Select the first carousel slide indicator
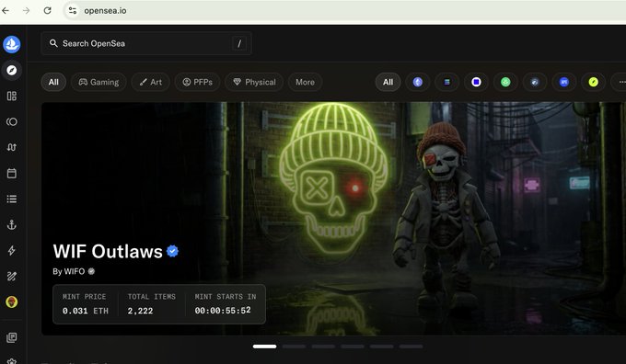 pos(265,347)
